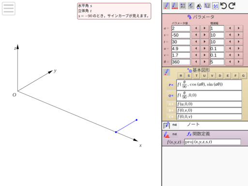Image resolution: width=248 pixels, height=186 pixels.
Task: Increase θ value with right arrow
Action: click(x=204, y=62)
